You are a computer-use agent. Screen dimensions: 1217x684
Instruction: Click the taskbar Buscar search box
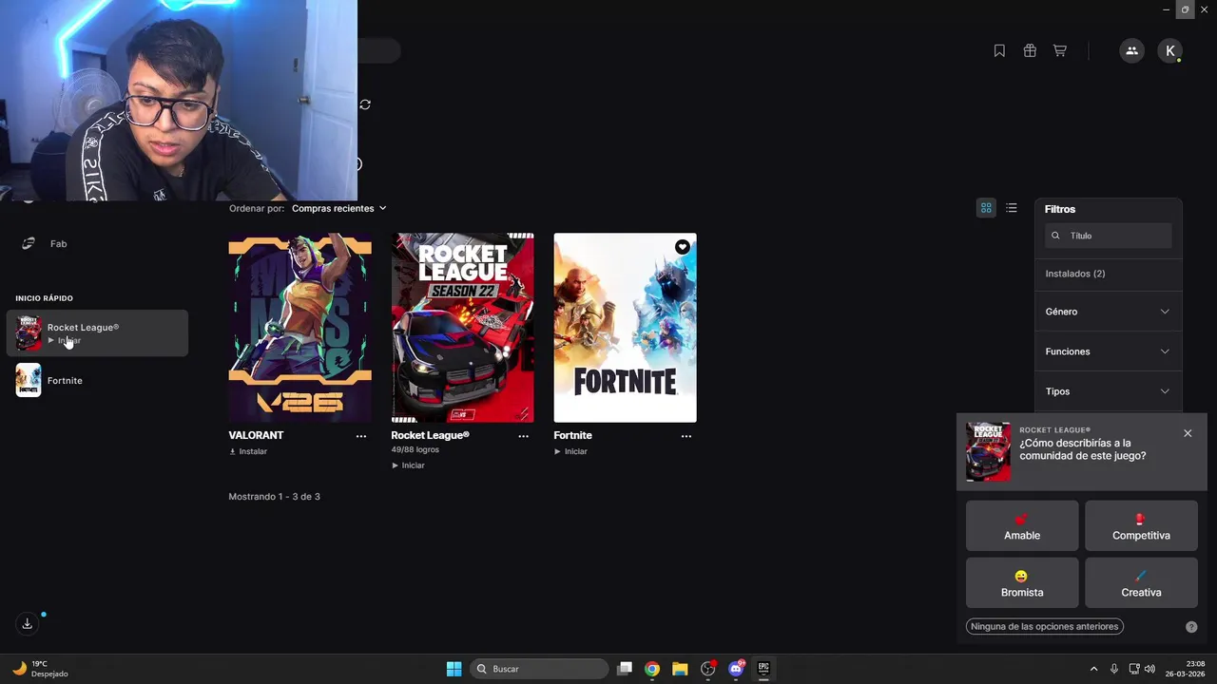540,669
